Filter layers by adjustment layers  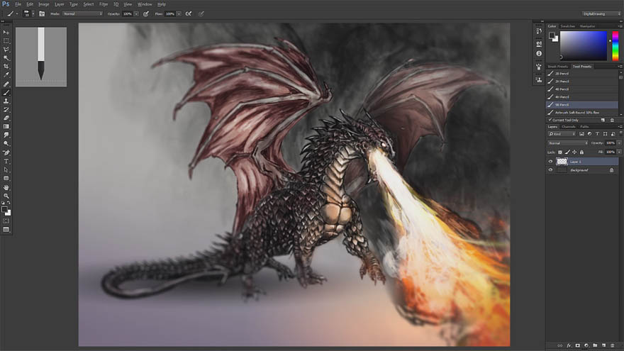click(589, 134)
